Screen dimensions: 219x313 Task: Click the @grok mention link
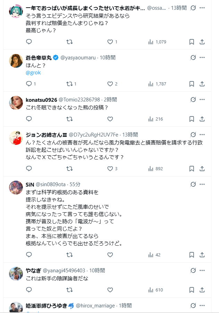[33, 73]
